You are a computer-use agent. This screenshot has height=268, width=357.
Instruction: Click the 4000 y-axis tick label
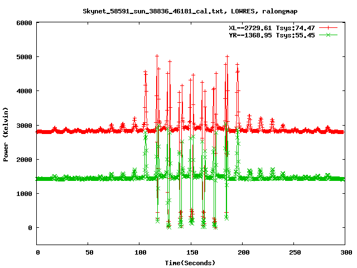pos(24,91)
